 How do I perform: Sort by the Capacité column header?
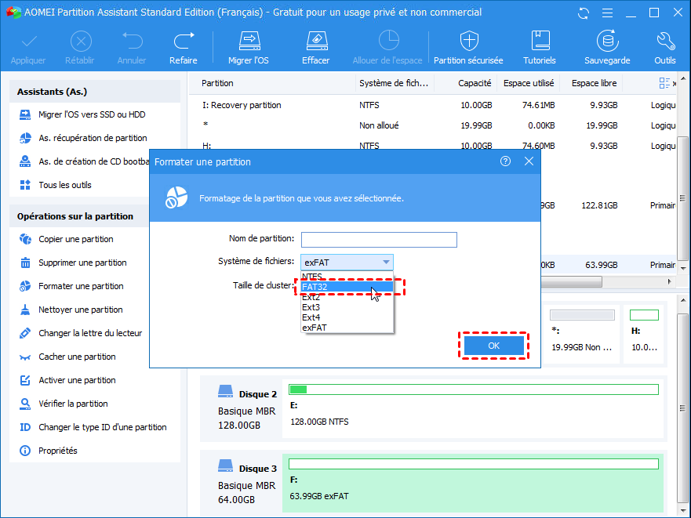(466, 83)
